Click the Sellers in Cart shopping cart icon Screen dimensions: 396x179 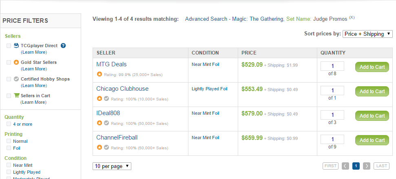pos(17,96)
